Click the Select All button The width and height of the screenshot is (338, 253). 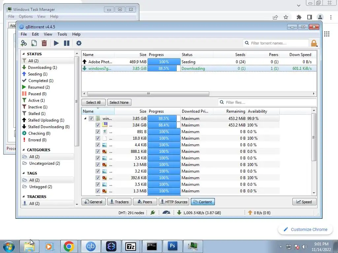93,102
